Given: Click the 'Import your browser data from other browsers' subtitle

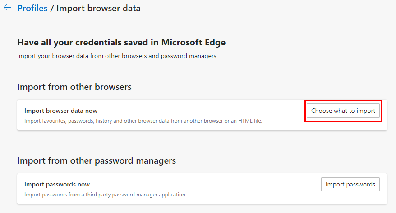Looking at the screenshot, I should (116, 56).
